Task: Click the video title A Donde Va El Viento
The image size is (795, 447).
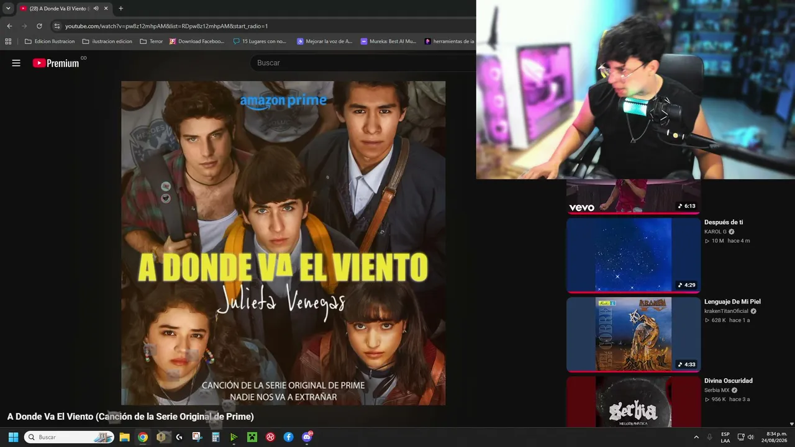Action: pos(130,417)
